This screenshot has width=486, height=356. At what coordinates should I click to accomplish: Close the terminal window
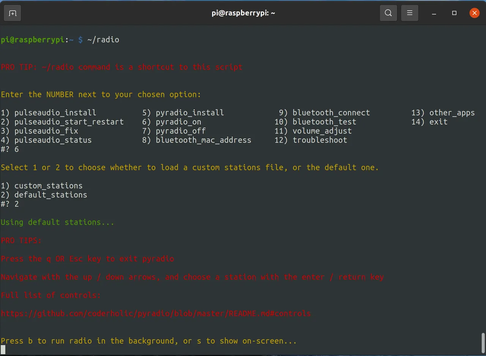click(474, 13)
